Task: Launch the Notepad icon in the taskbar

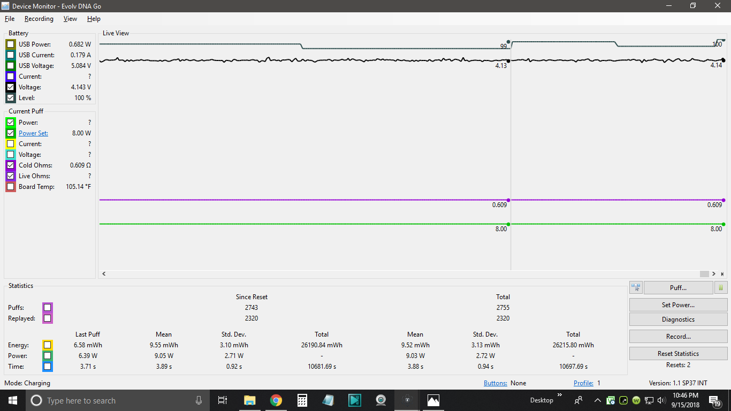Action: click(x=328, y=400)
